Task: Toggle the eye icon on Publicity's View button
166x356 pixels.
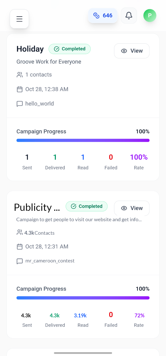Action: (x=124, y=208)
